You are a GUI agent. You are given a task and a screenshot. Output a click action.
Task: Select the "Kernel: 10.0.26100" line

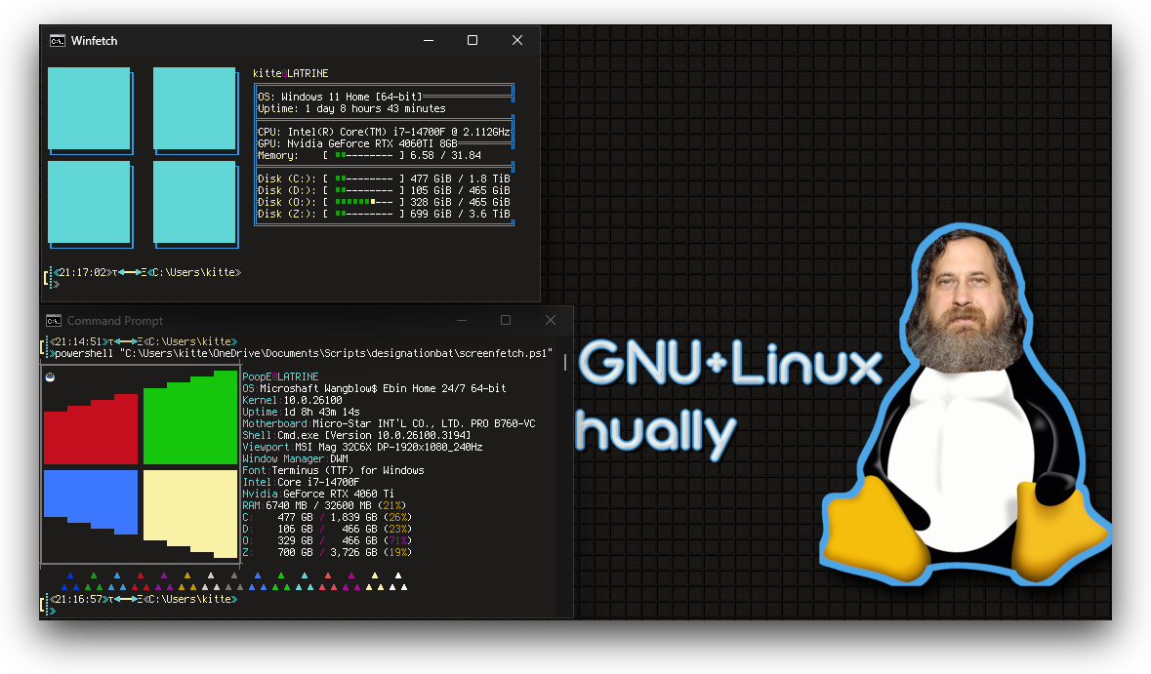click(292, 401)
